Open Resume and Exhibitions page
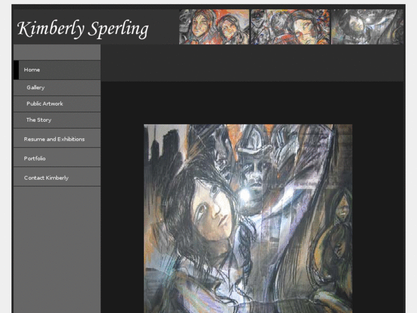Viewport: 417px width, 313px height. pyautogui.click(x=57, y=138)
